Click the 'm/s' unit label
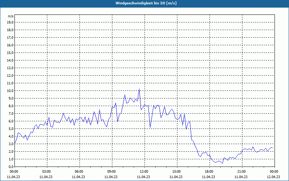The image size is (289, 181). click(11, 16)
